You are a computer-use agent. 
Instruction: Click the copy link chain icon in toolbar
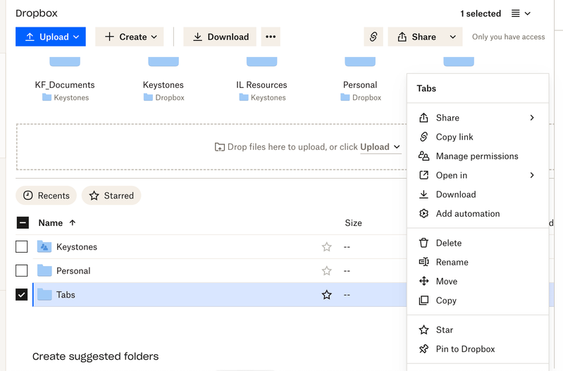click(x=373, y=37)
